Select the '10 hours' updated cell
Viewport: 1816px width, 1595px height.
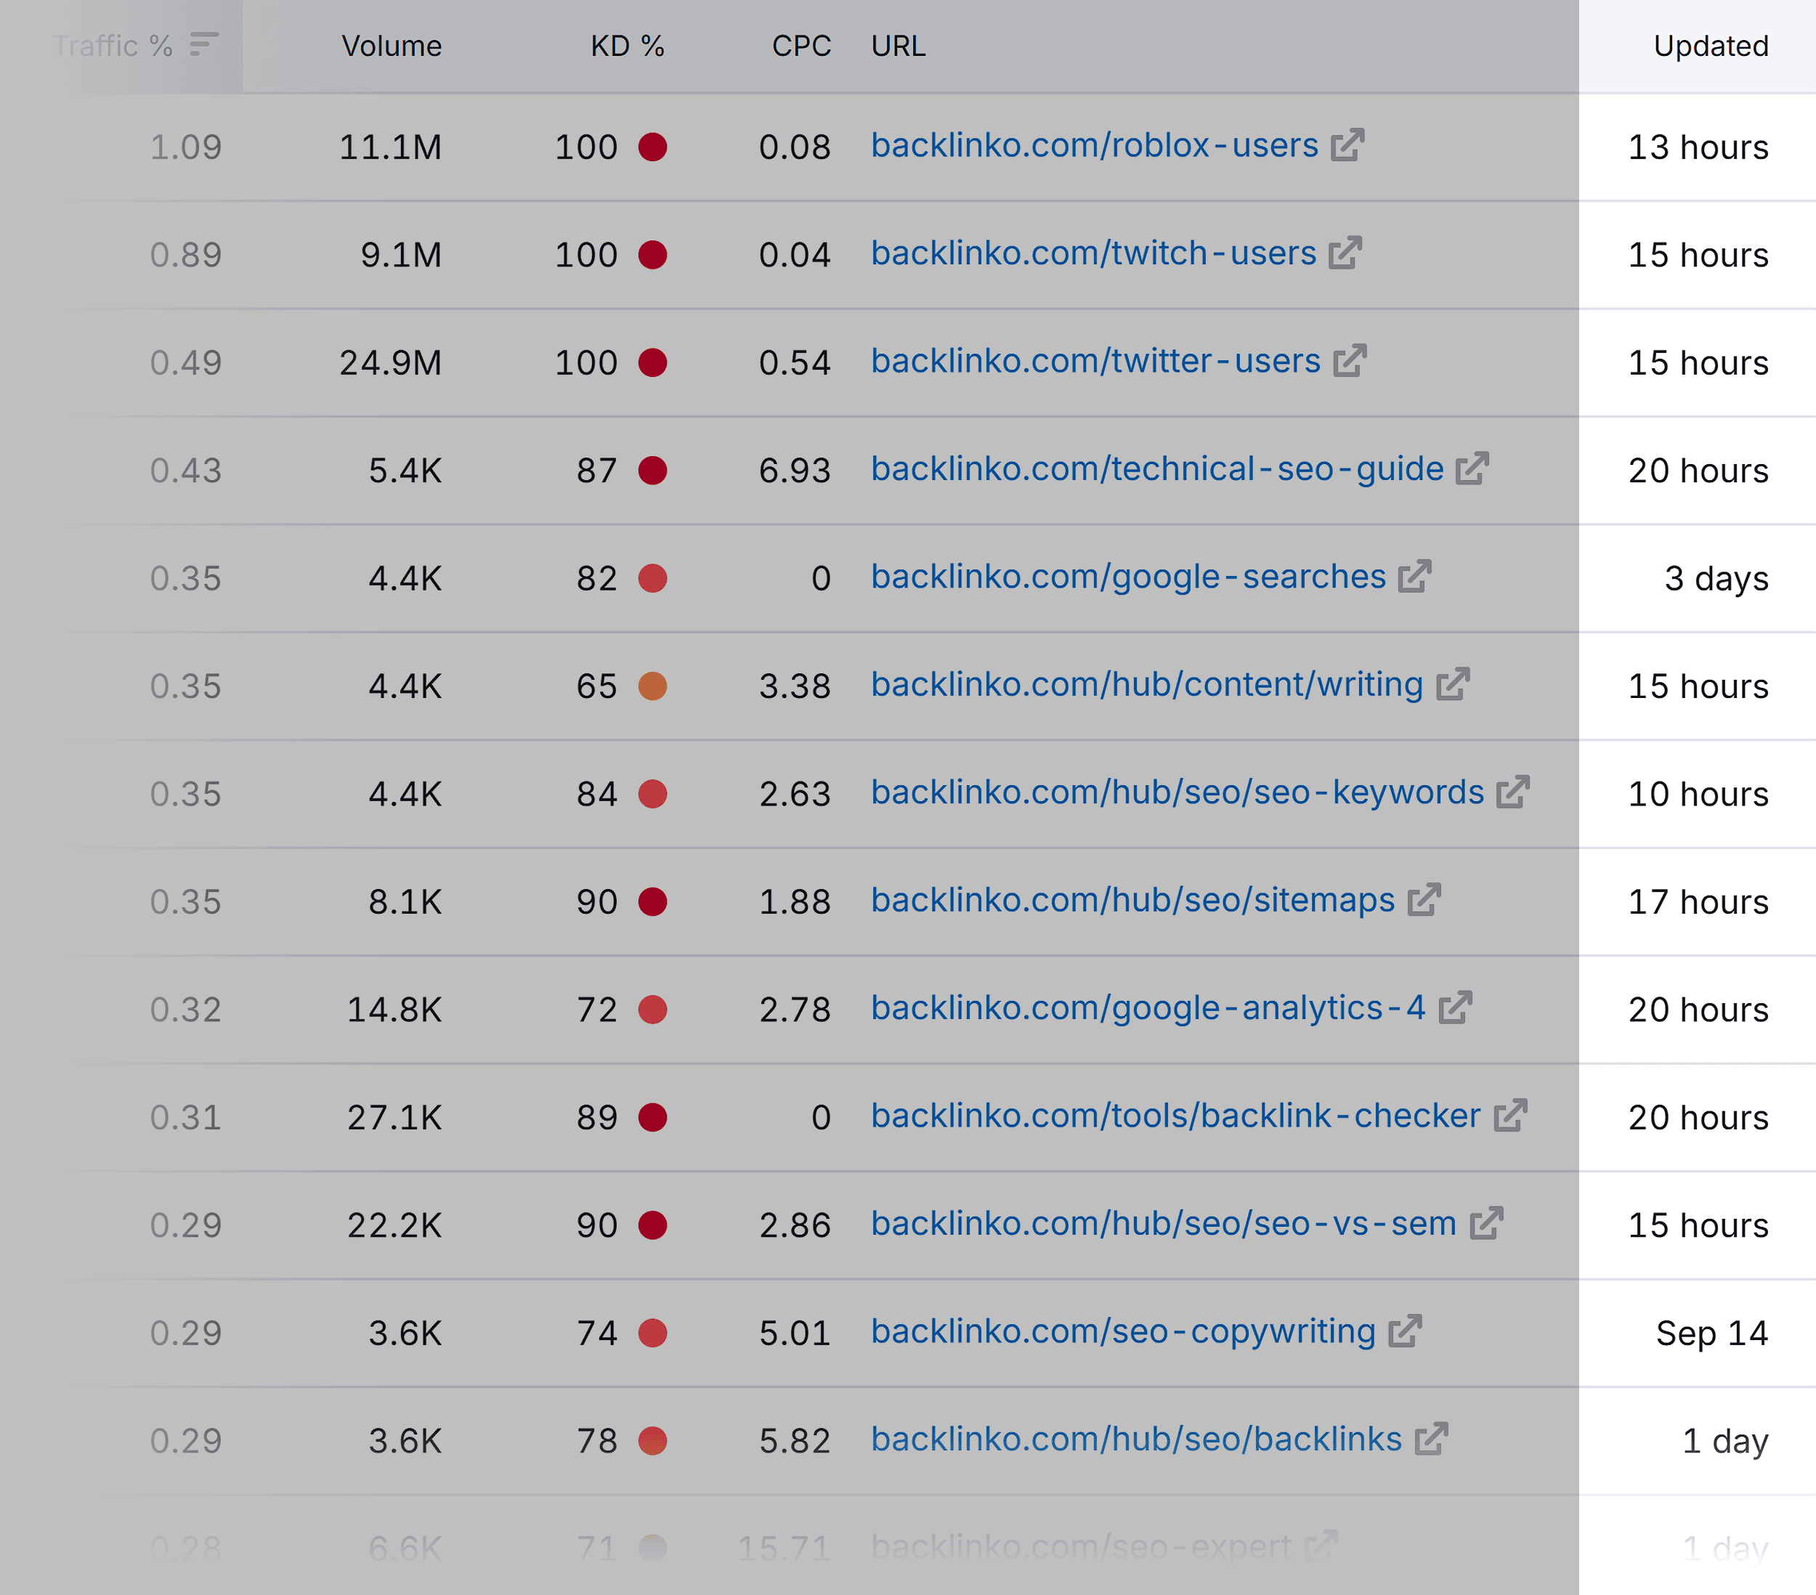(x=1698, y=793)
